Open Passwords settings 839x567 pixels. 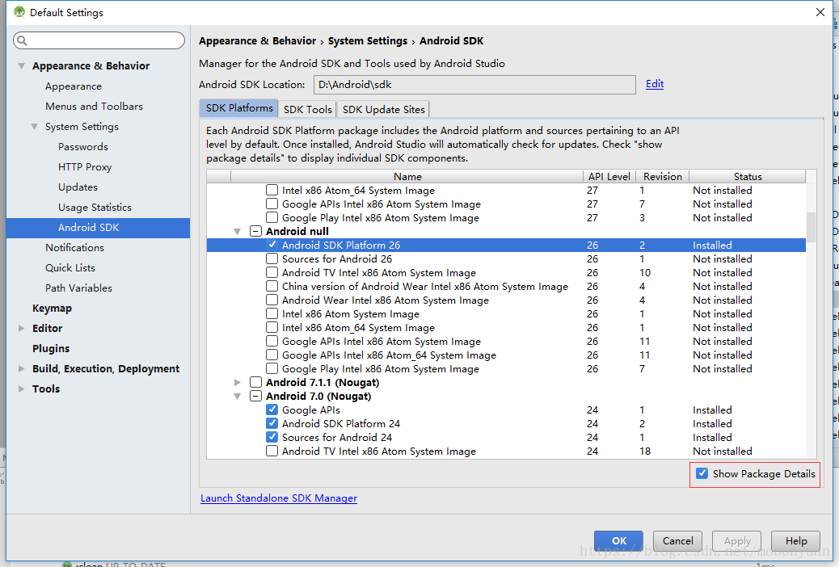coord(83,146)
